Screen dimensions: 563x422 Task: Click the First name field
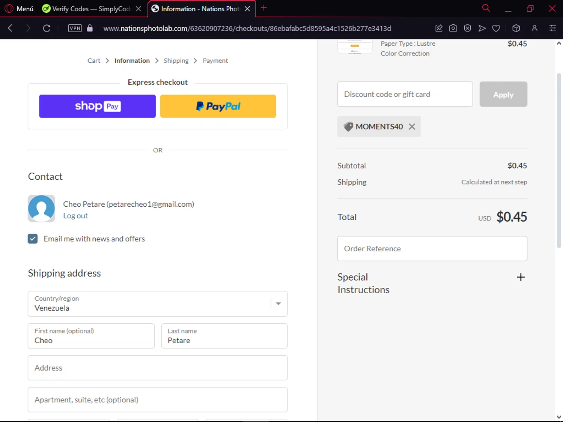(91, 336)
